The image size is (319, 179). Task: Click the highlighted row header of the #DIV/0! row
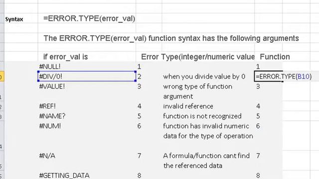(x=2, y=77)
